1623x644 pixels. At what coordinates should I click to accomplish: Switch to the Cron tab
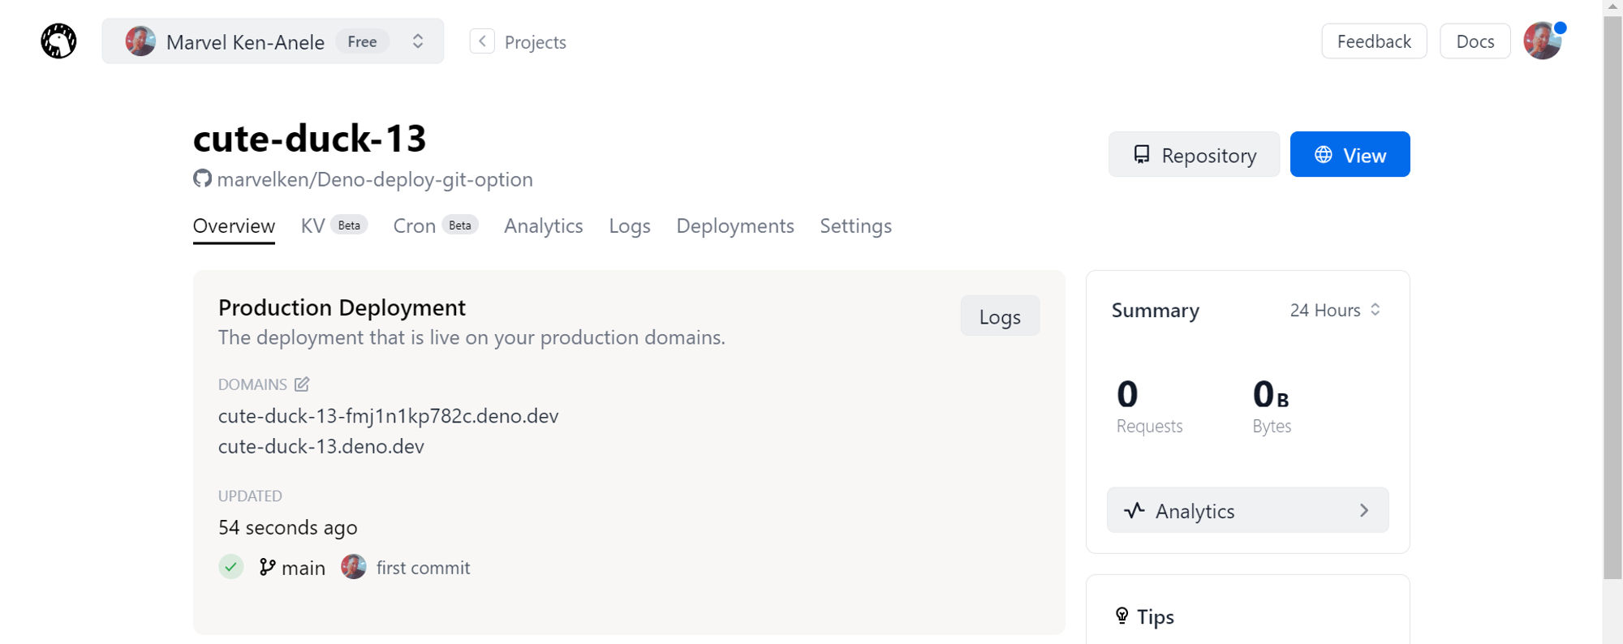point(435,225)
